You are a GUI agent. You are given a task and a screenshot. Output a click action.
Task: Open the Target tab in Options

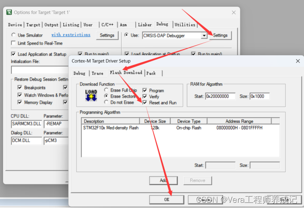[x=33, y=25]
